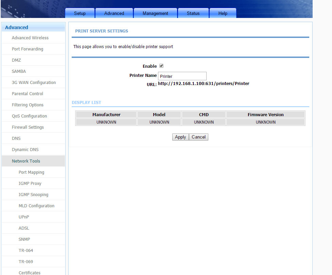The width and height of the screenshot is (332, 275).
Task: Click the Printer Name text field
Action: click(182, 76)
